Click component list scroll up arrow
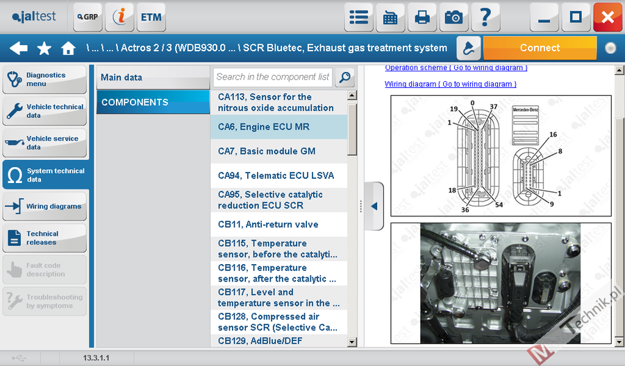The width and height of the screenshot is (625, 366). (352, 95)
